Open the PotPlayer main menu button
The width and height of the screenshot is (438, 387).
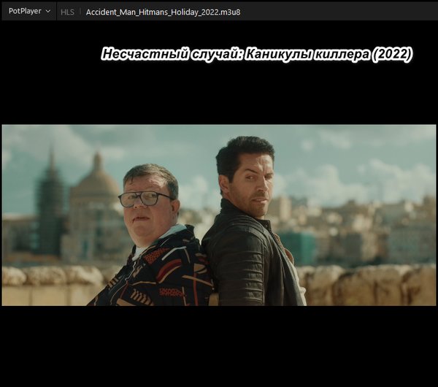tap(29, 12)
